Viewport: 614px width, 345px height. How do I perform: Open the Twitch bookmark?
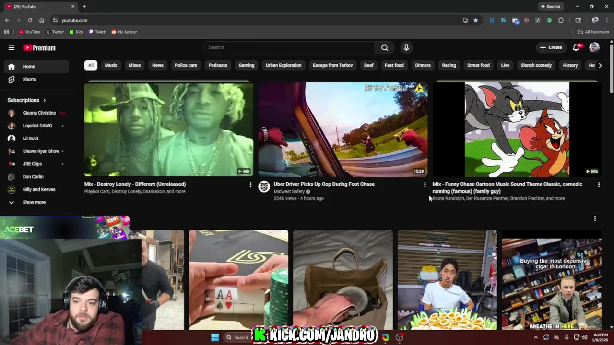point(97,32)
